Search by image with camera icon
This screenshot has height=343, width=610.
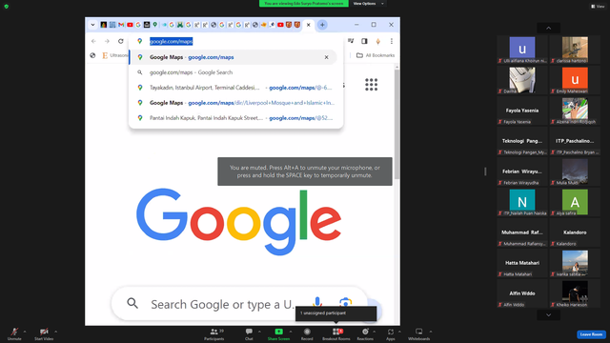[345, 302]
